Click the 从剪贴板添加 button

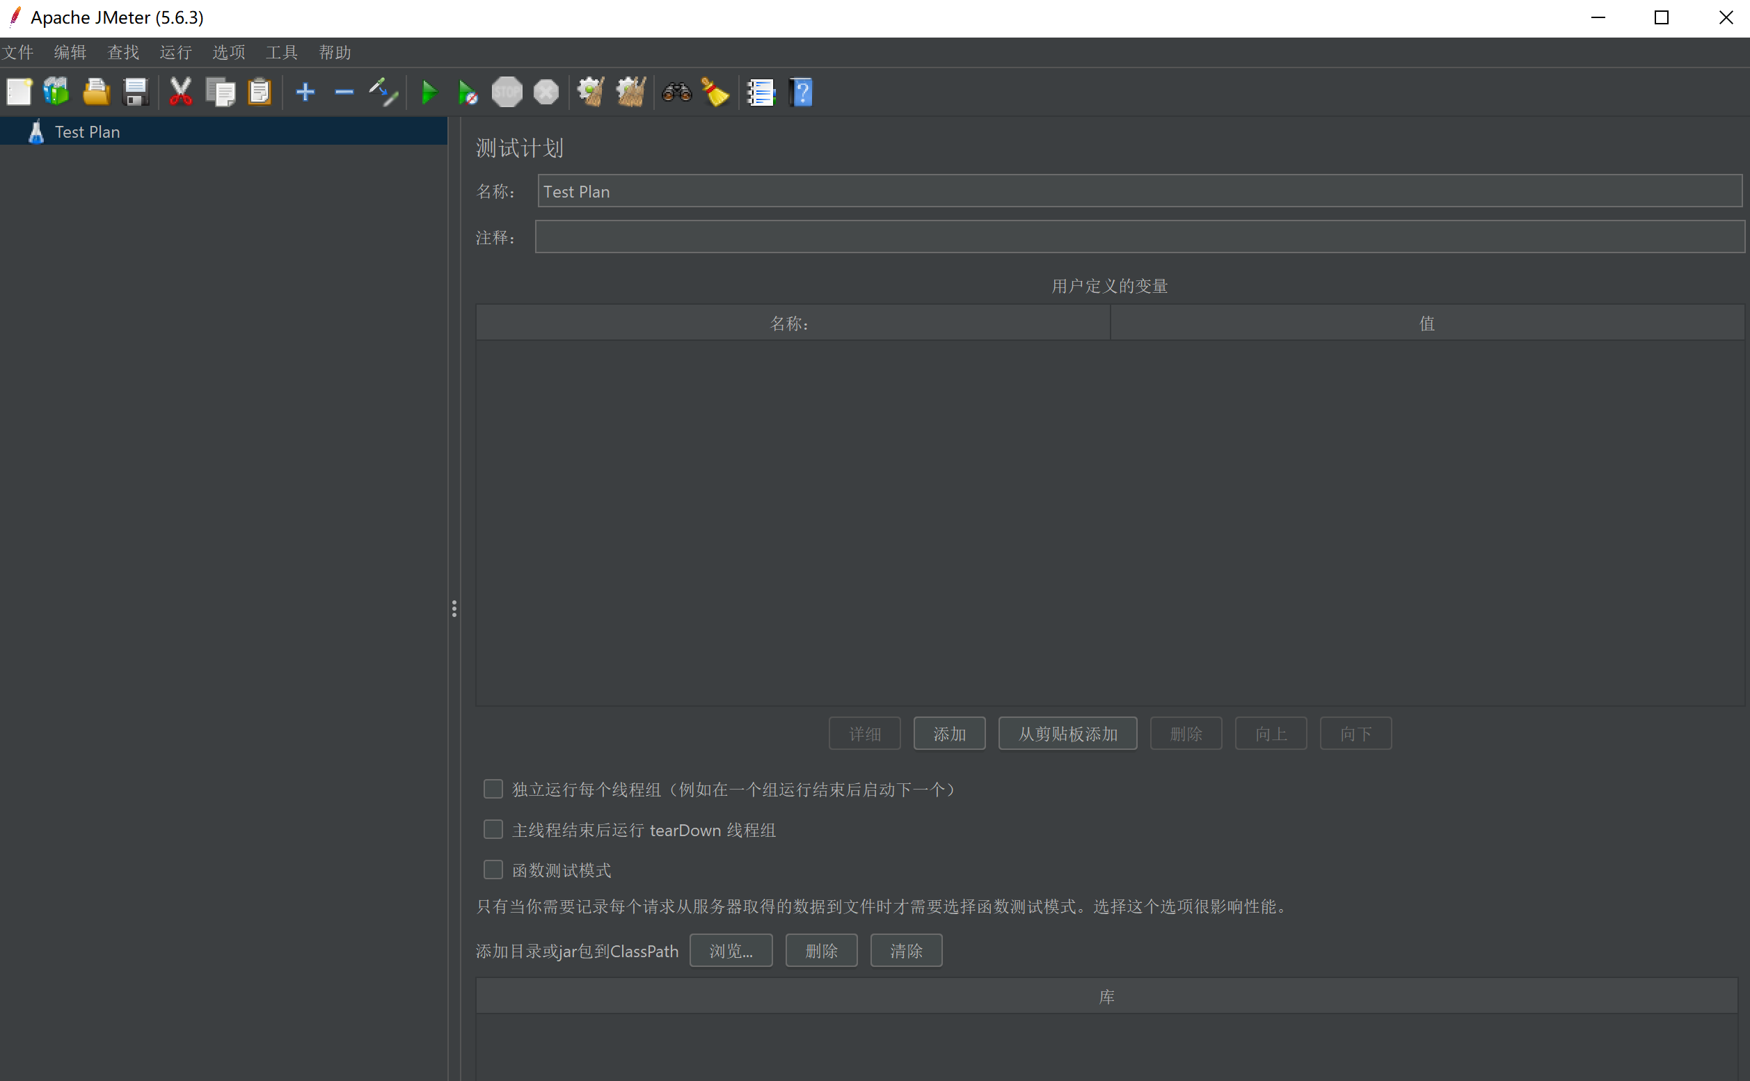[x=1067, y=733]
